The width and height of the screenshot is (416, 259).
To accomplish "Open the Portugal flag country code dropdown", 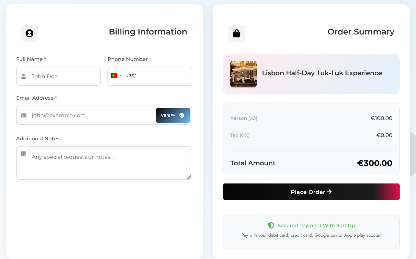I will pos(116,76).
